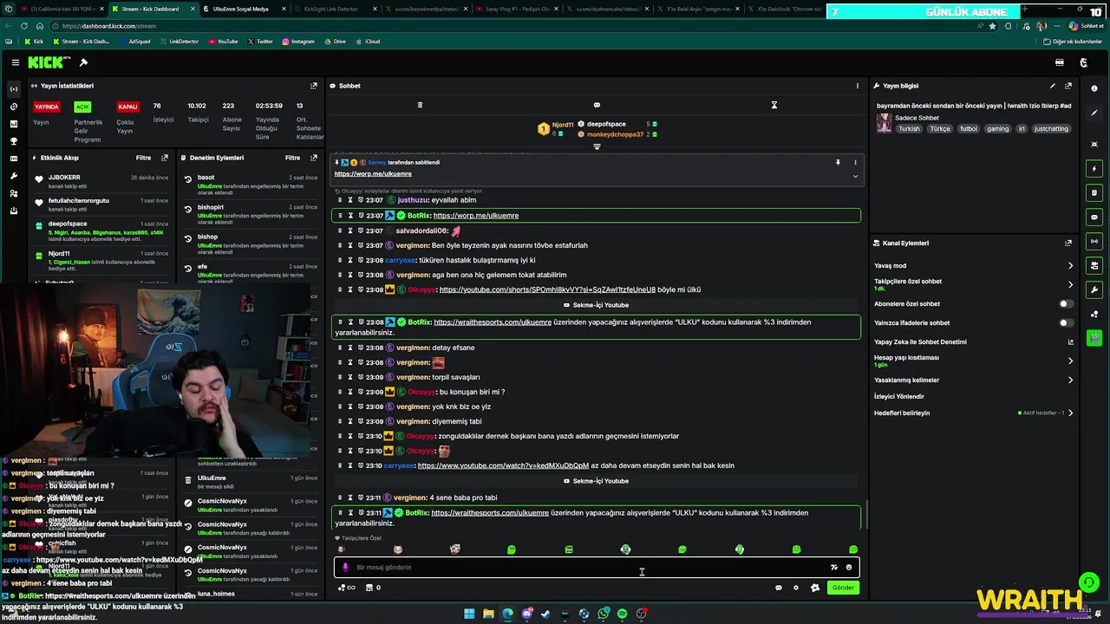
Task: Open Olcayyy's youtube shorts link
Action: pos(547,289)
